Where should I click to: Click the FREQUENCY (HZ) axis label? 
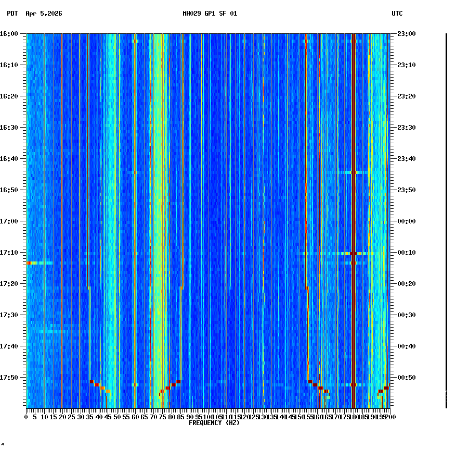(214, 423)
